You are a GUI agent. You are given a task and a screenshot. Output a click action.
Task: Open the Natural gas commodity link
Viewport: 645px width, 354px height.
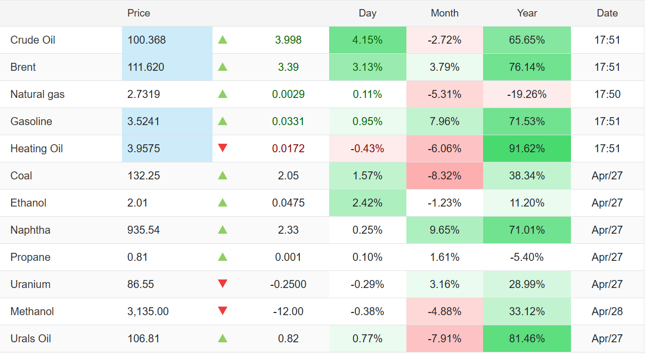pos(37,94)
